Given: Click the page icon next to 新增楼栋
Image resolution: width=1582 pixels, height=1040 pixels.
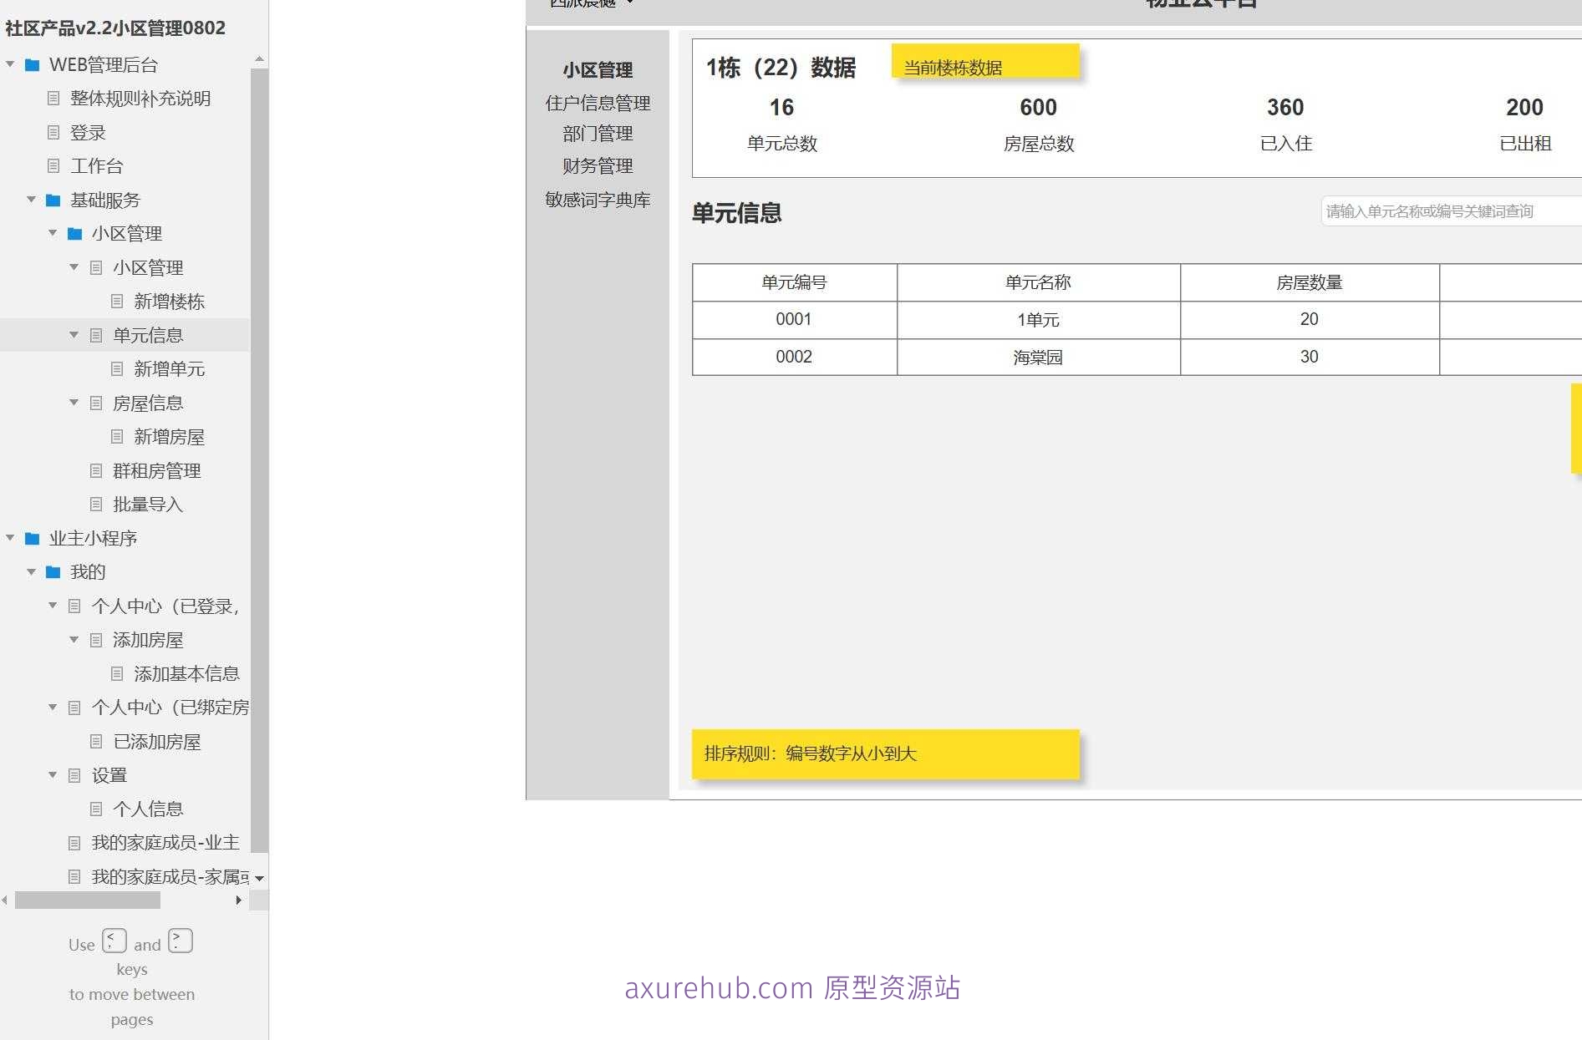Looking at the screenshot, I should [116, 302].
